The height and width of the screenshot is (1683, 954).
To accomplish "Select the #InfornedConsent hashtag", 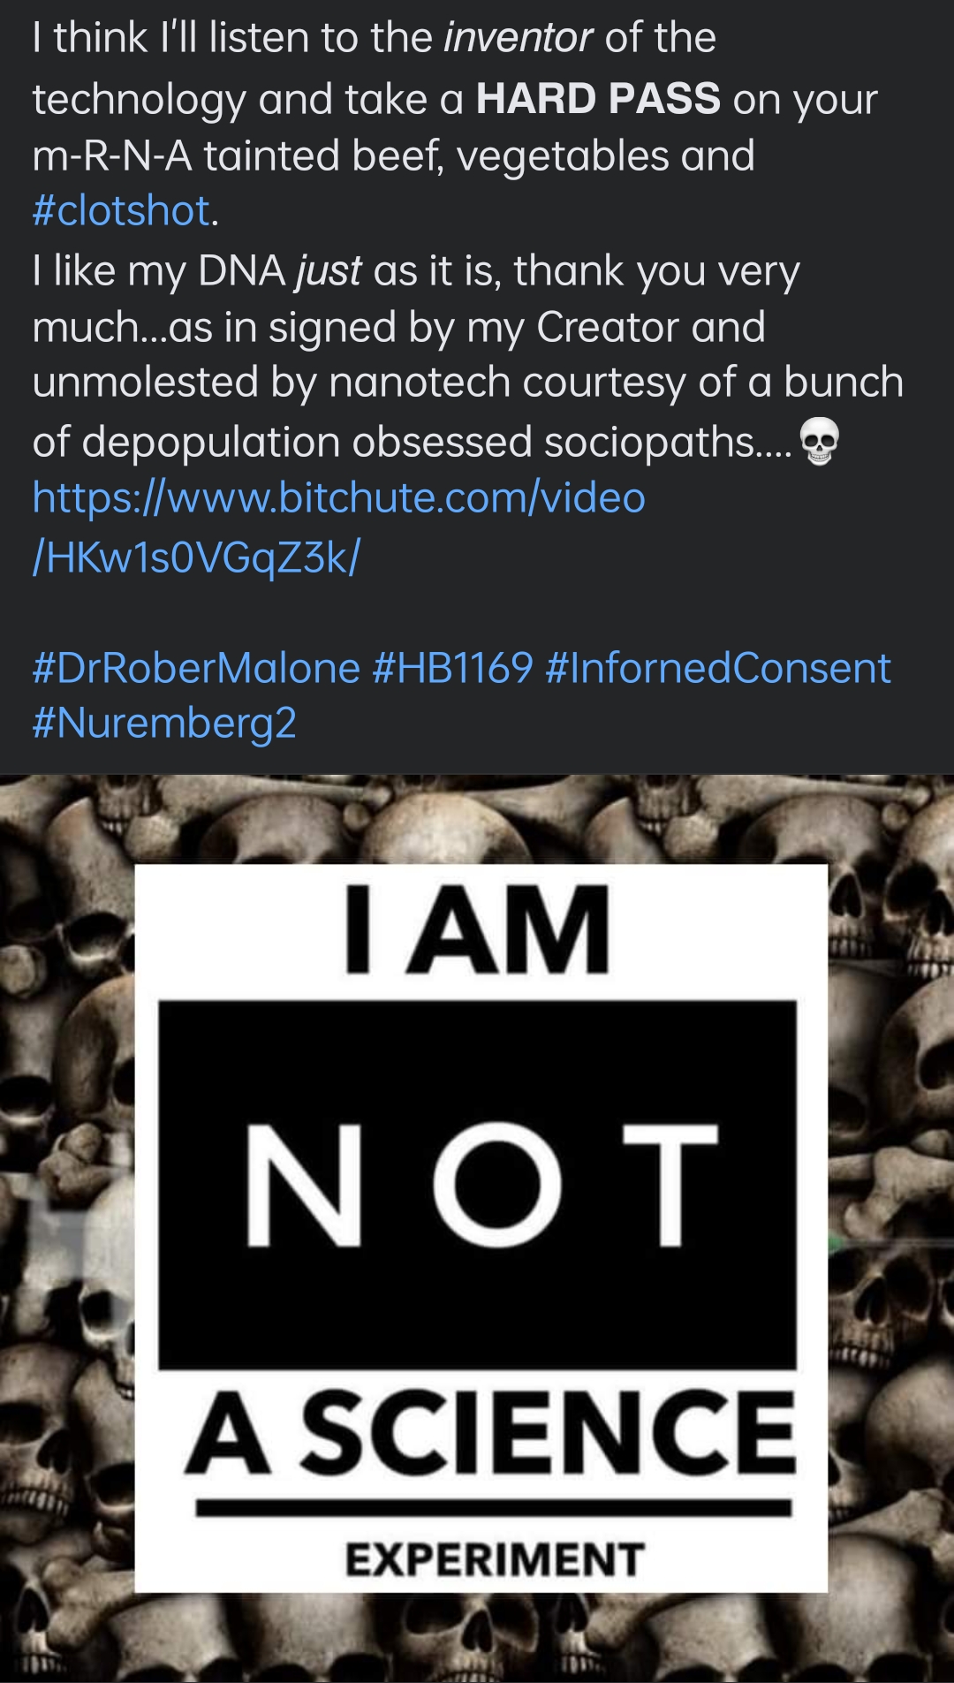I will coord(717,668).
